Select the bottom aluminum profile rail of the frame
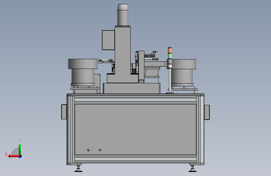Screen dimensions: 271x176 (x=136, y=159)
